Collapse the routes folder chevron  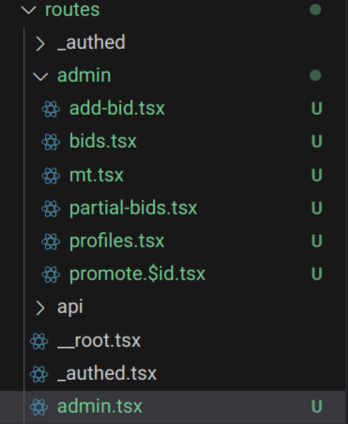click(x=29, y=10)
